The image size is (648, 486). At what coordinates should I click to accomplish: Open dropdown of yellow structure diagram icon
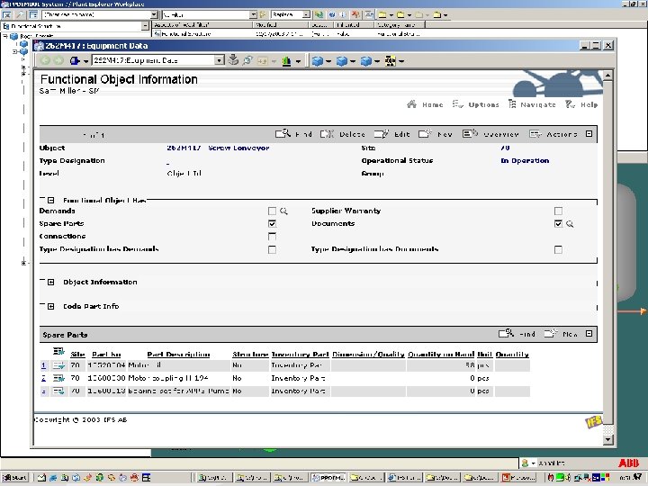(x=401, y=61)
